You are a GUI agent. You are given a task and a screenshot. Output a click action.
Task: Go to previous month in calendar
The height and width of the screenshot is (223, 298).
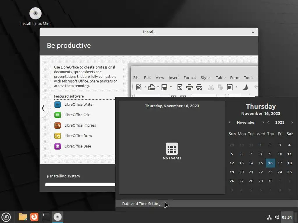click(x=230, y=122)
